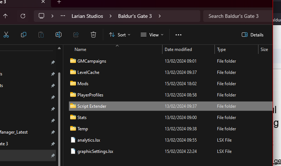Select Larian Studios in the breadcrumb
281x166 pixels.
[x=87, y=16]
